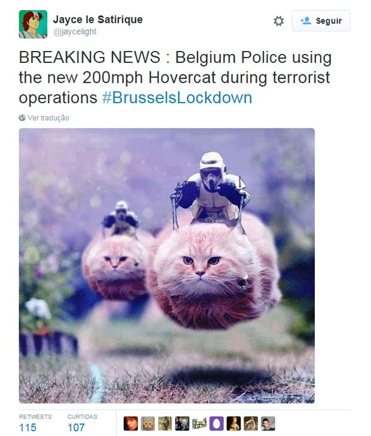Open the dark portrait liker avatar
This screenshot has width=371, height=436.
click(233, 423)
